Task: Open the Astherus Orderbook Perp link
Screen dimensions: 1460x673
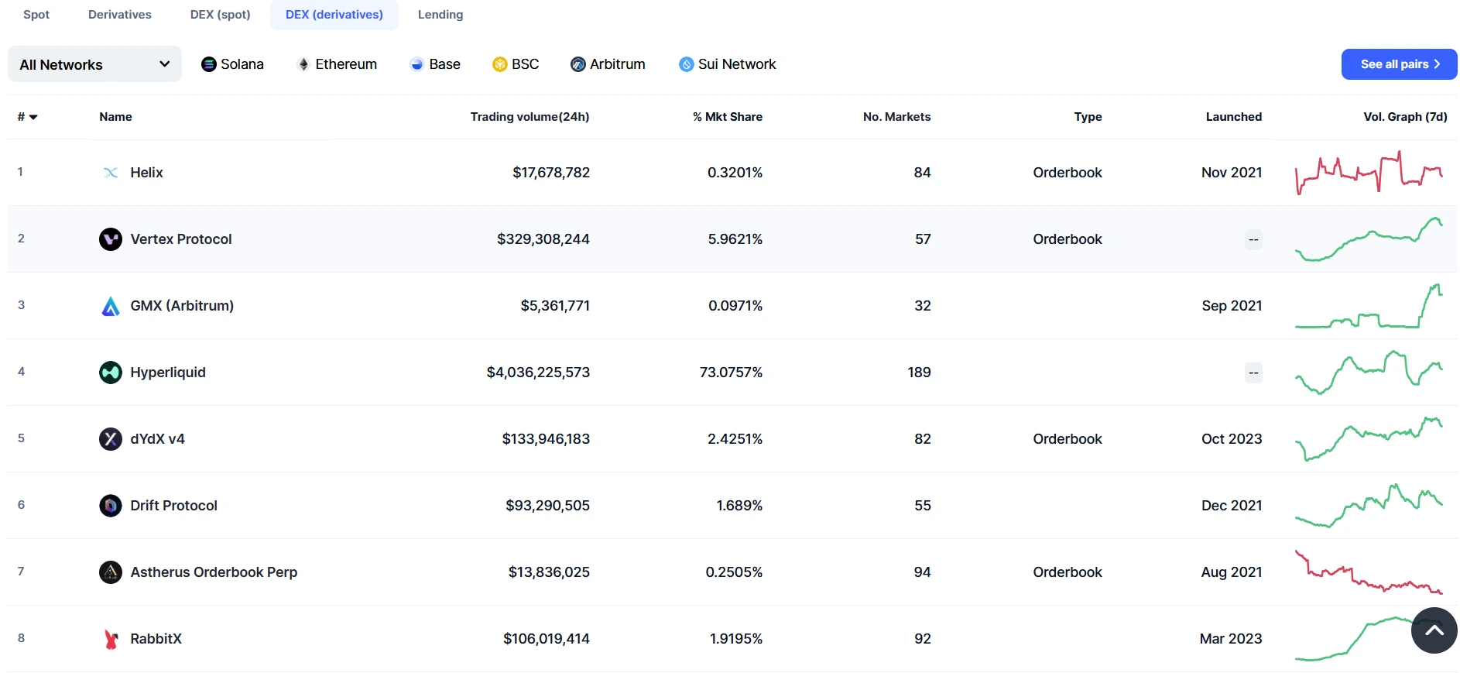Action: [214, 572]
